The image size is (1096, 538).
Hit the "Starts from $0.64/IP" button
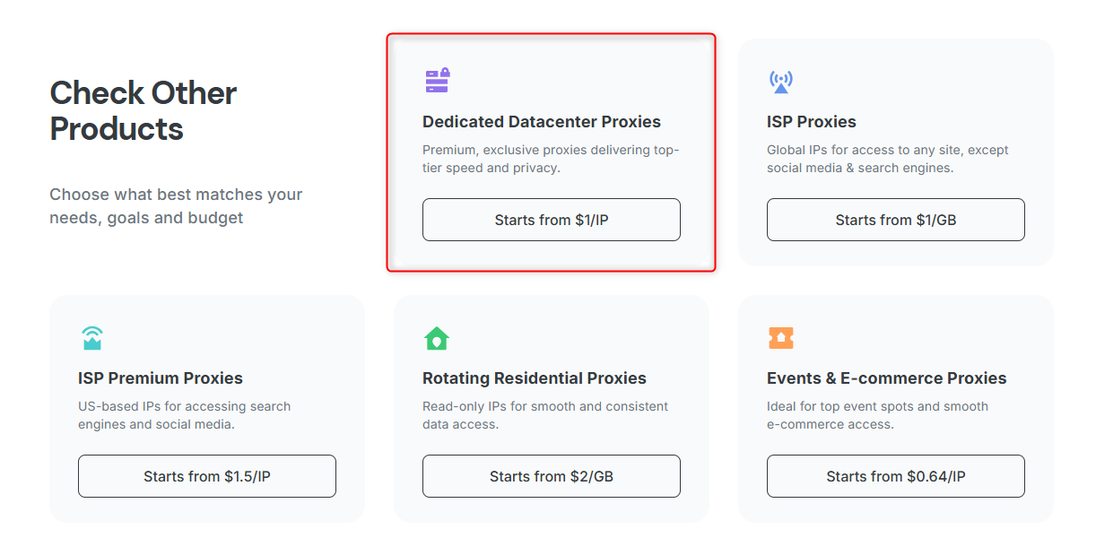pos(895,476)
